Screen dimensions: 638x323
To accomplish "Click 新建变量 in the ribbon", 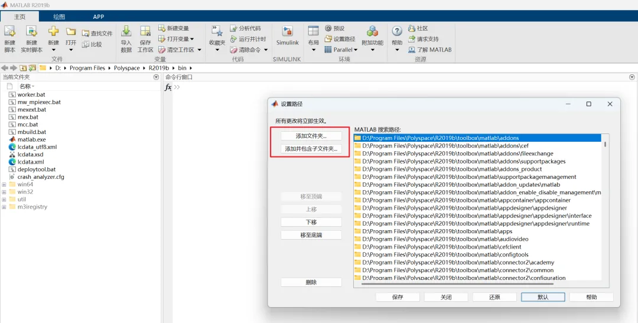I will point(174,28).
